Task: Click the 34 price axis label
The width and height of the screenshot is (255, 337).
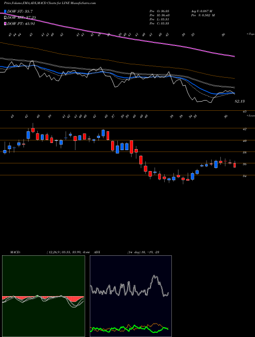Action: (x=244, y=176)
